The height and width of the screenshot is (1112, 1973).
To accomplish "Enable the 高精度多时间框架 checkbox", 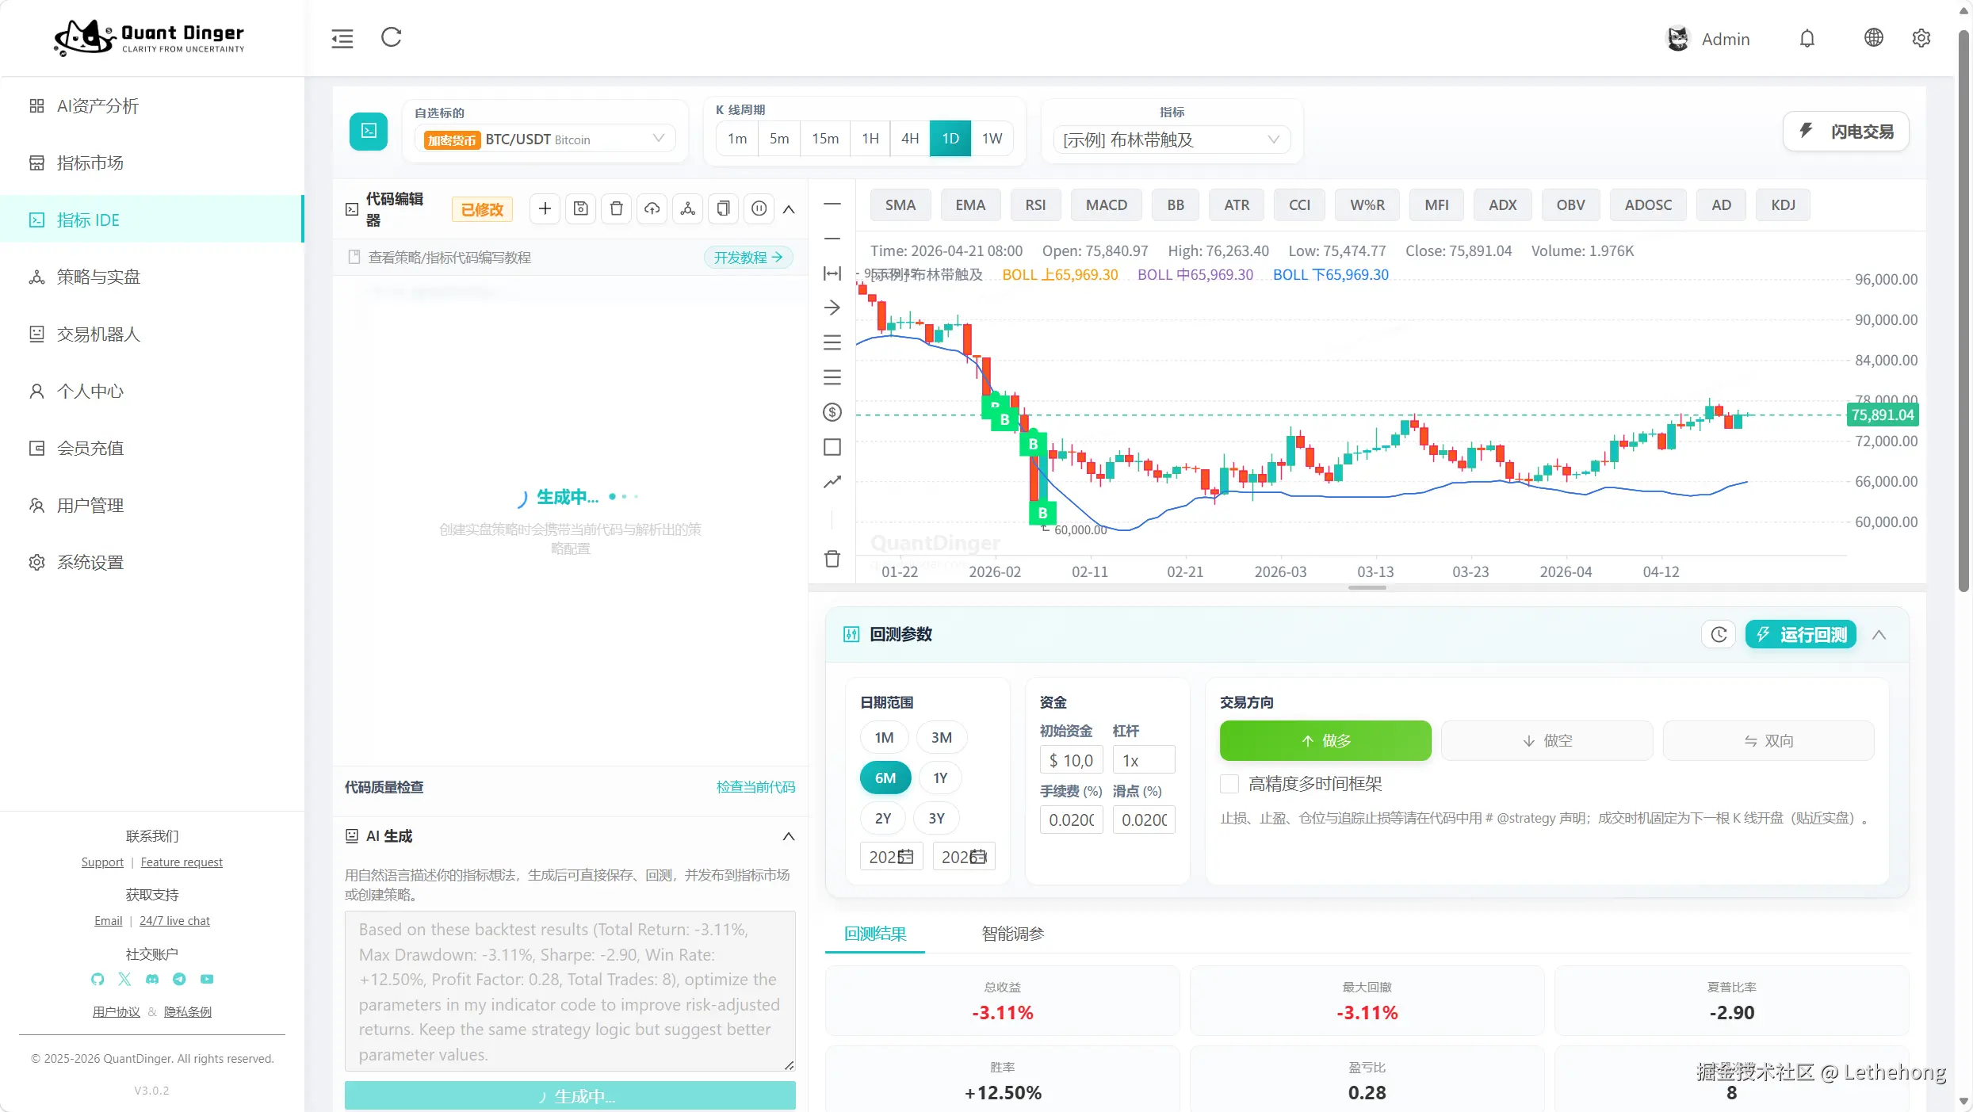I will click(x=1229, y=784).
